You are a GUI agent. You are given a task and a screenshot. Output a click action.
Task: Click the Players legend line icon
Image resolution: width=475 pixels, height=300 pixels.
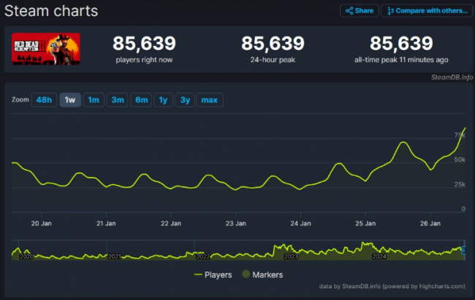point(199,274)
